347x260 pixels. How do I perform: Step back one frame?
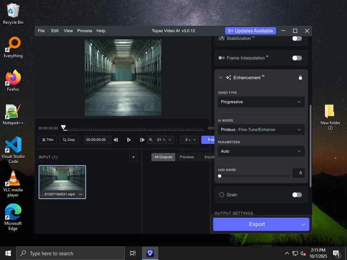pyautogui.click(x=116, y=140)
